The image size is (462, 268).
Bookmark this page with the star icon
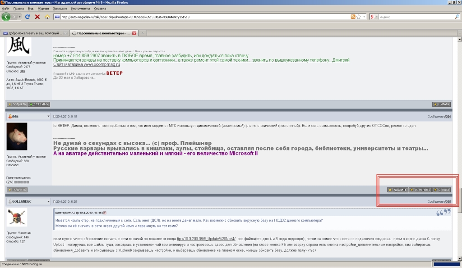[x=359, y=17]
